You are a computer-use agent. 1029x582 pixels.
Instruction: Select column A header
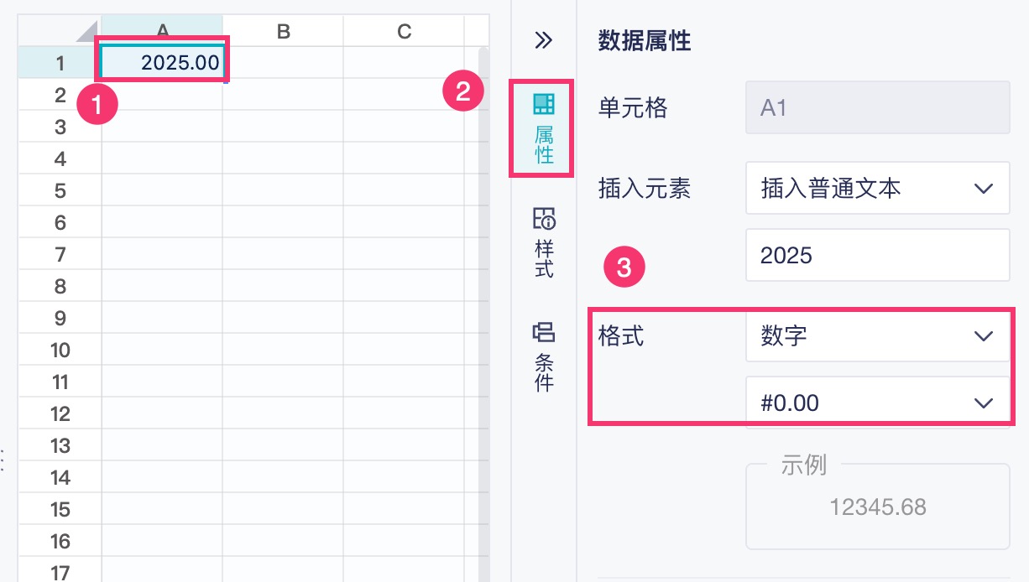coord(162,31)
